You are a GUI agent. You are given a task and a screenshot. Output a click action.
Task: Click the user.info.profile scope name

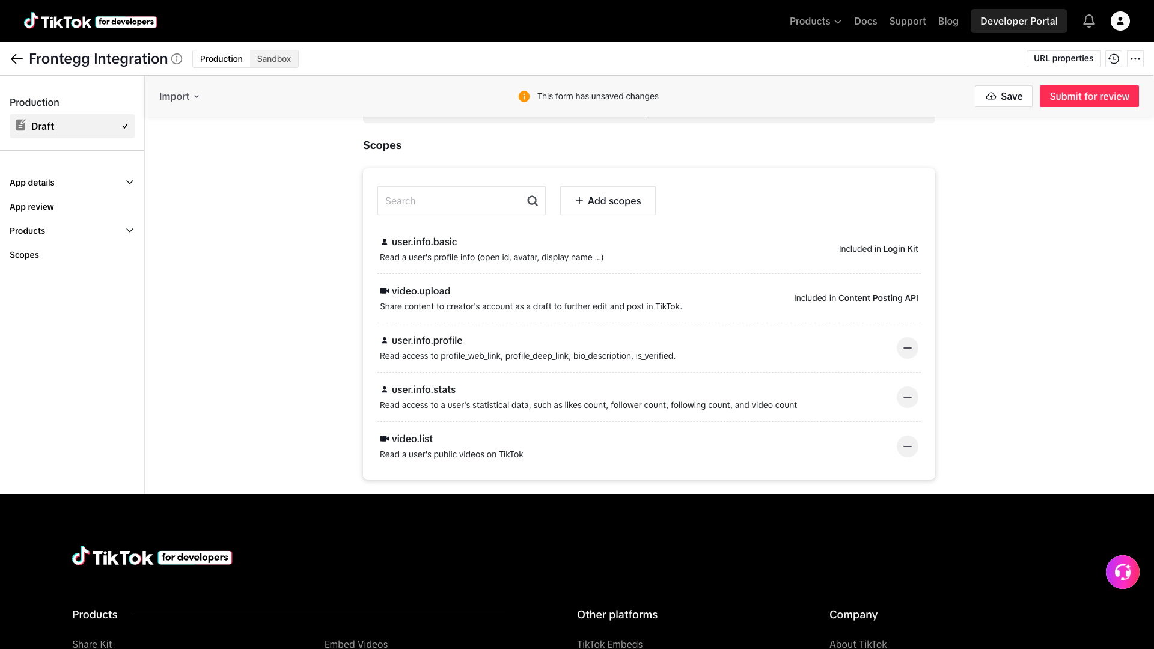point(427,340)
